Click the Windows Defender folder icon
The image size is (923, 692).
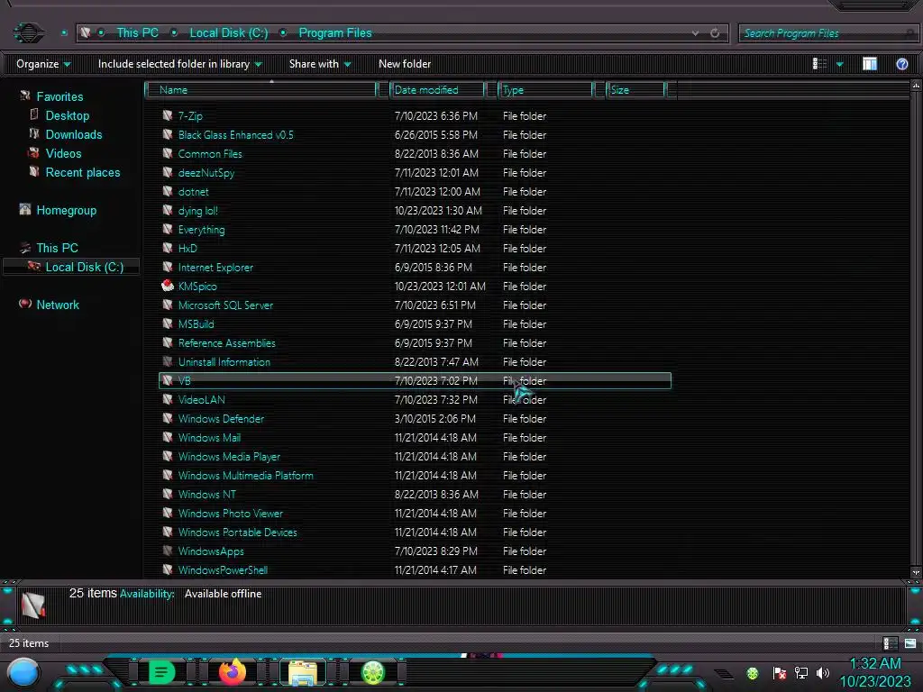(168, 418)
